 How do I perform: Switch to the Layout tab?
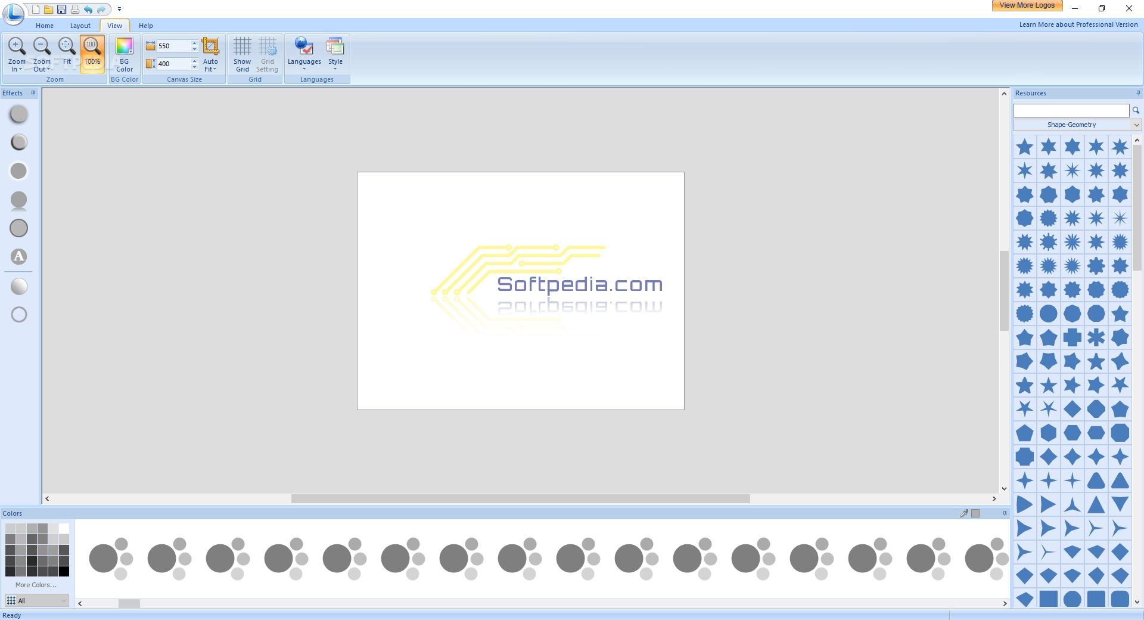coord(80,26)
